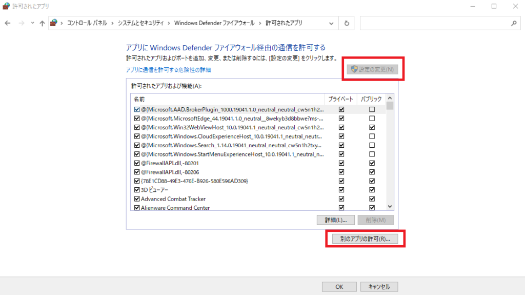This screenshot has width=525, height=295.
Task: Click the Control Panel icon in address bar
Action: [53, 23]
